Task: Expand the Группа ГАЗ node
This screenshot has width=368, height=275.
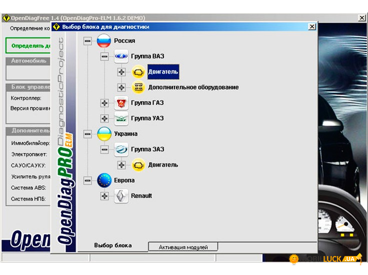Action: pyautogui.click(x=104, y=103)
